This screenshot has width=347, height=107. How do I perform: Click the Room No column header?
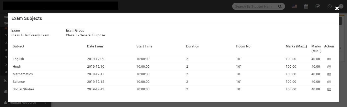pyautogui.click(x=243, y=46)
